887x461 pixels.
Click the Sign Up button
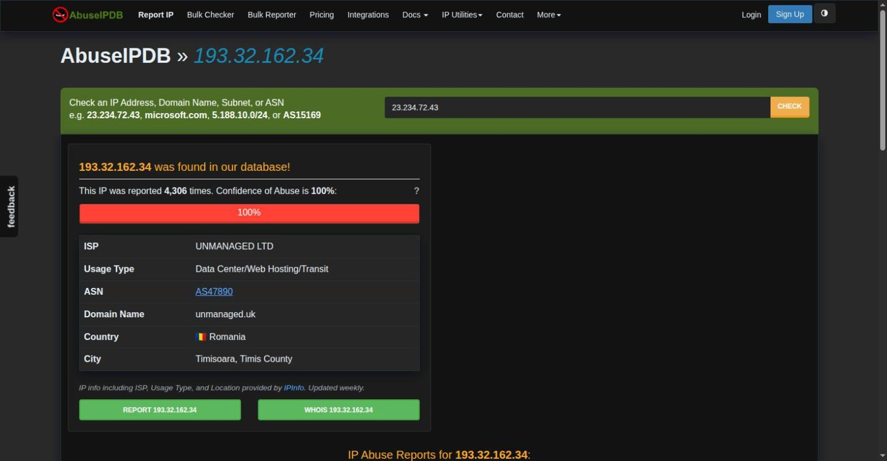pos(790,14)
